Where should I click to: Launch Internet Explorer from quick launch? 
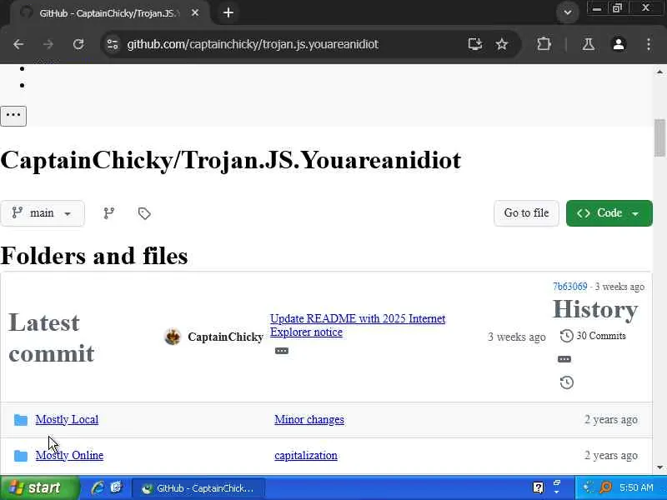(x=98, y=487)
